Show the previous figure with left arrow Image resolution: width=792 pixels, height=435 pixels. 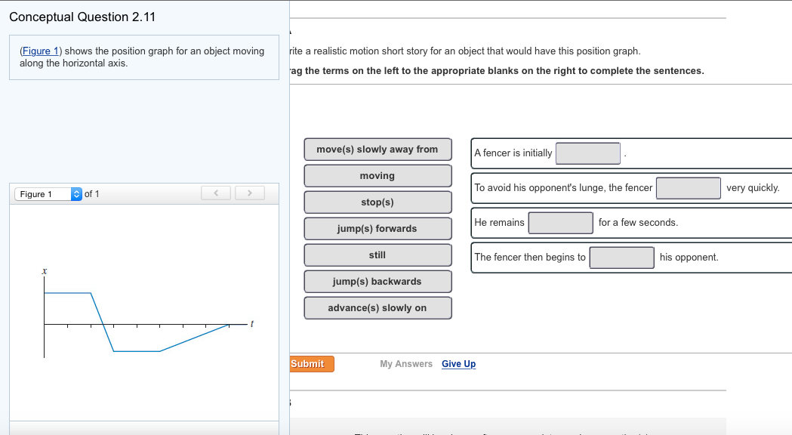(216, 194)
